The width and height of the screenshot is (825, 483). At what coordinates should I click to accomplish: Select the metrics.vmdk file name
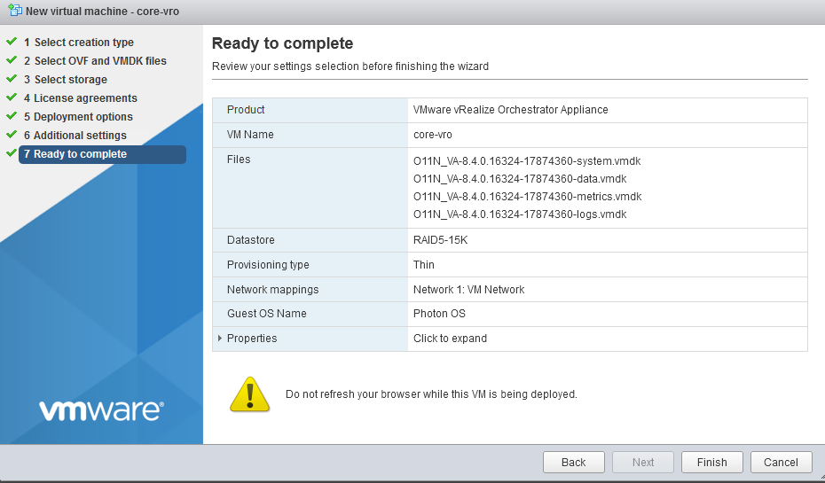click(x=527, y=197)
